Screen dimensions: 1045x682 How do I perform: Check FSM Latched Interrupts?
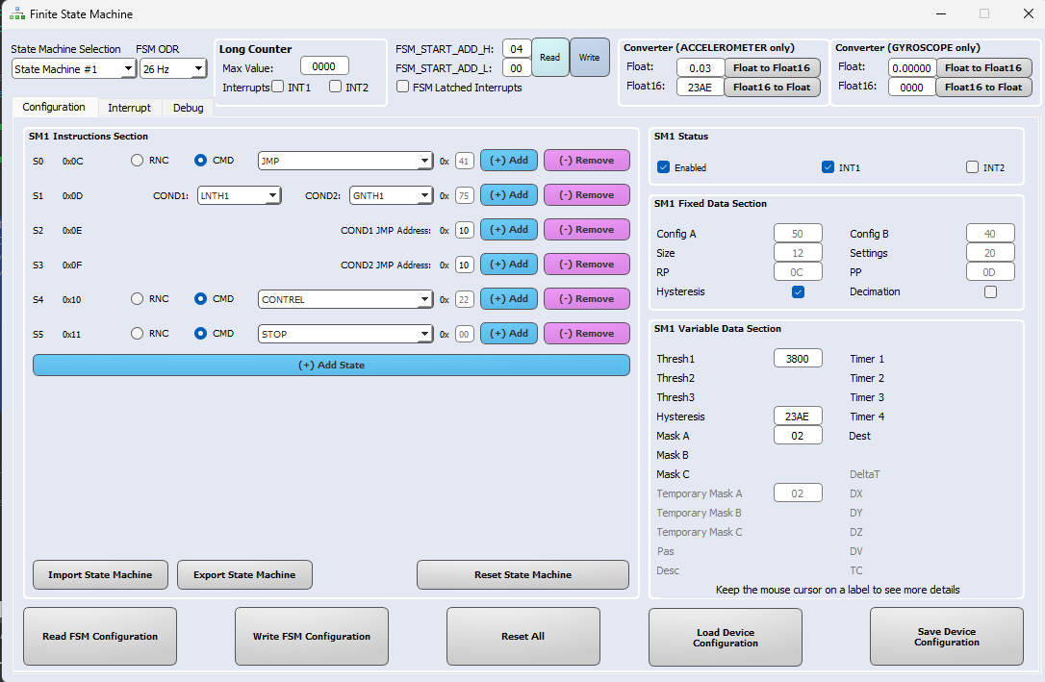click(x=402, y=86)
